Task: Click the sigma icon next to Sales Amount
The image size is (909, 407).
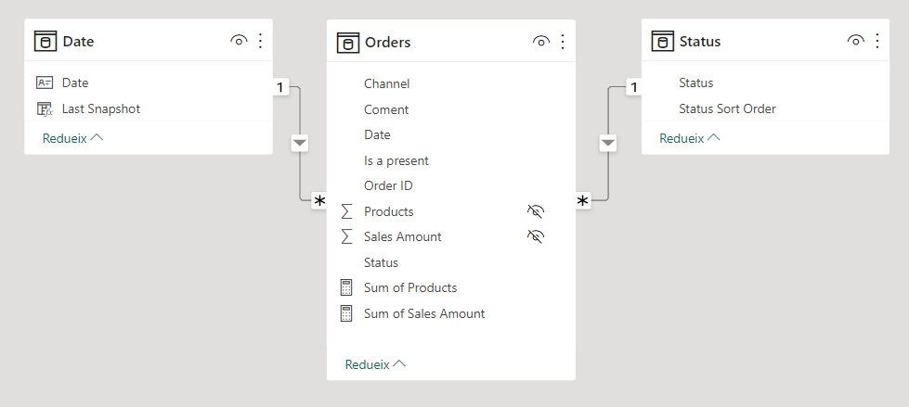Action: point(347,236)
